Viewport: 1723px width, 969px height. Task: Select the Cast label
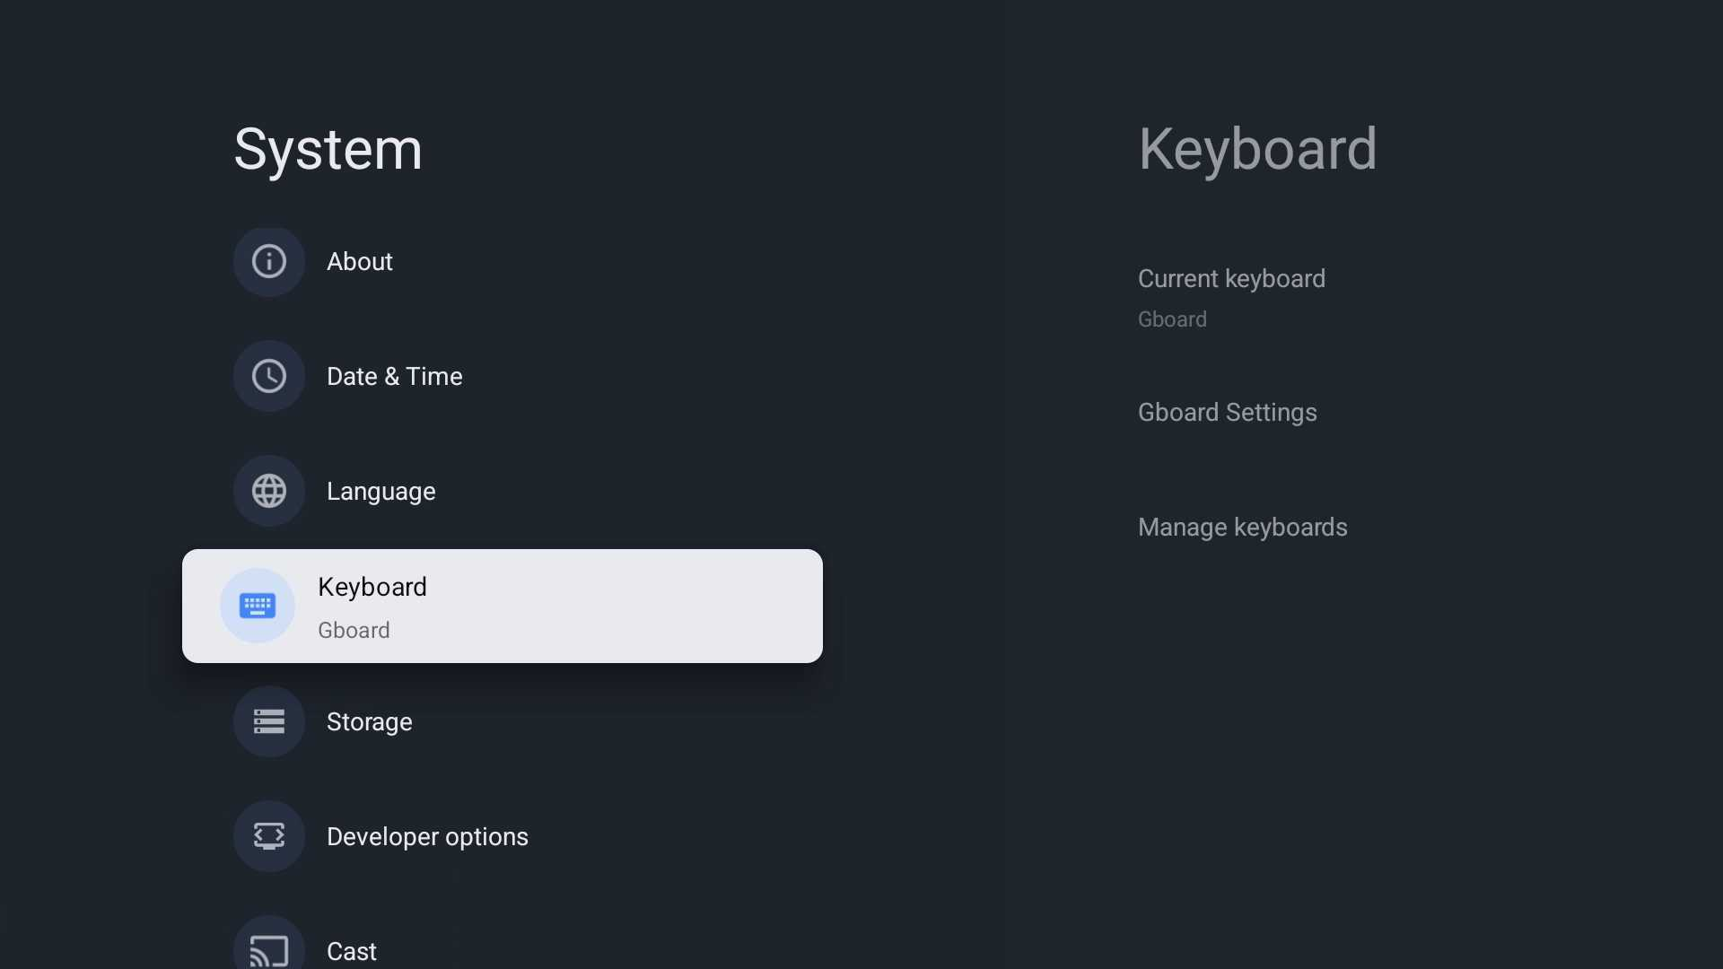(352, 951)
